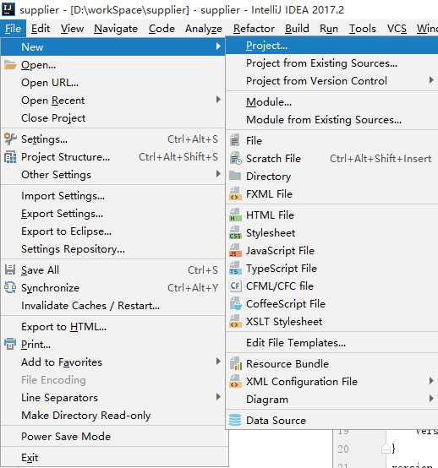Select Project... in New submenu
Viewport: 438px width, 468px height.
331,46
